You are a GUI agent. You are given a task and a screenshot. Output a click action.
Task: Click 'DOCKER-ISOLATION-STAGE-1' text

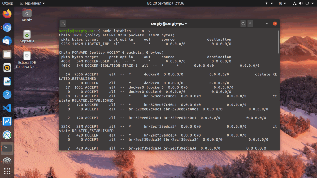point(111,66)
